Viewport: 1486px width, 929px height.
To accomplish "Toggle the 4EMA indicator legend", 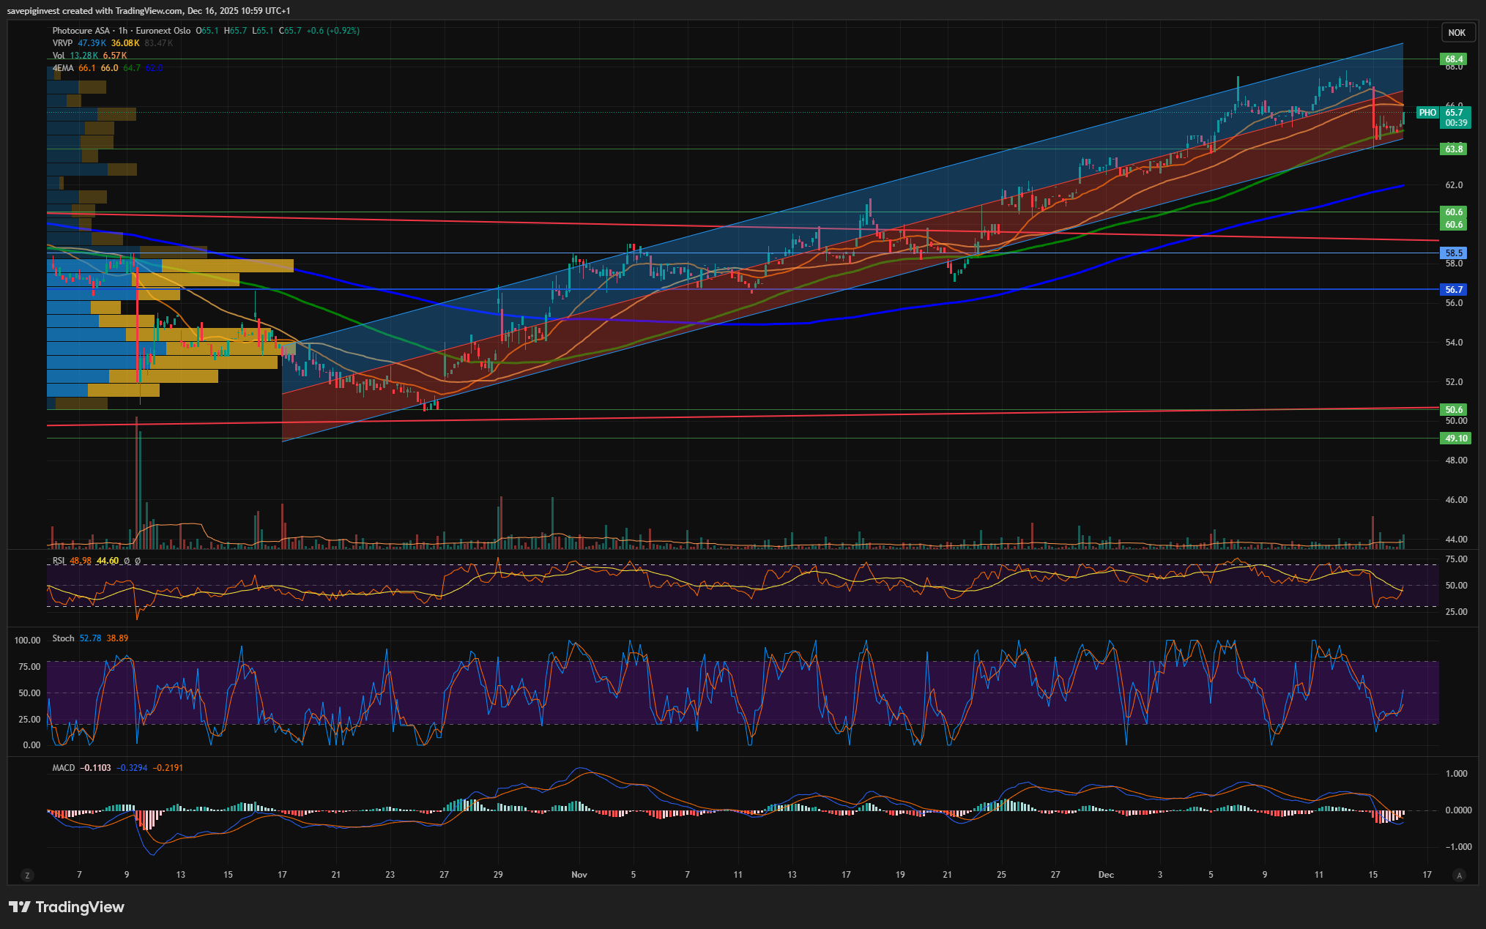I will [63, 68].
